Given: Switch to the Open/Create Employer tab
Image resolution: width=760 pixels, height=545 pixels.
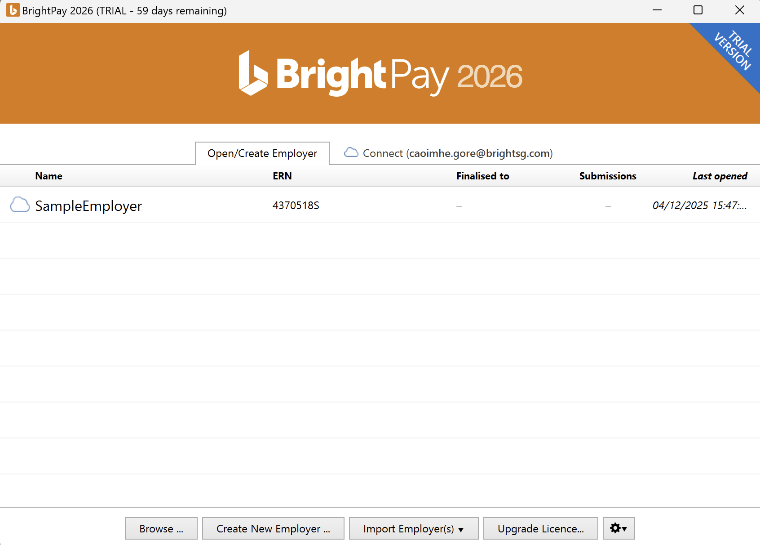Looking at the screenshot, I should click(262, 153).
